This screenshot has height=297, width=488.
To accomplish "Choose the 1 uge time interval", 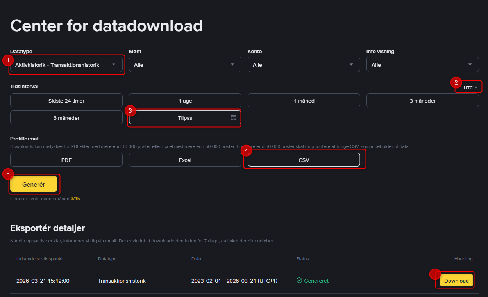I will (185, 100).
